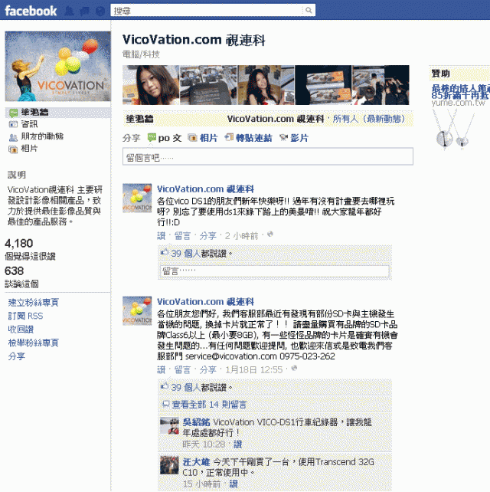The width and height of the screenshot is (490, 492).
Task: Click the 相片 sidebar camera icon
Action: (x=13, y=149)
